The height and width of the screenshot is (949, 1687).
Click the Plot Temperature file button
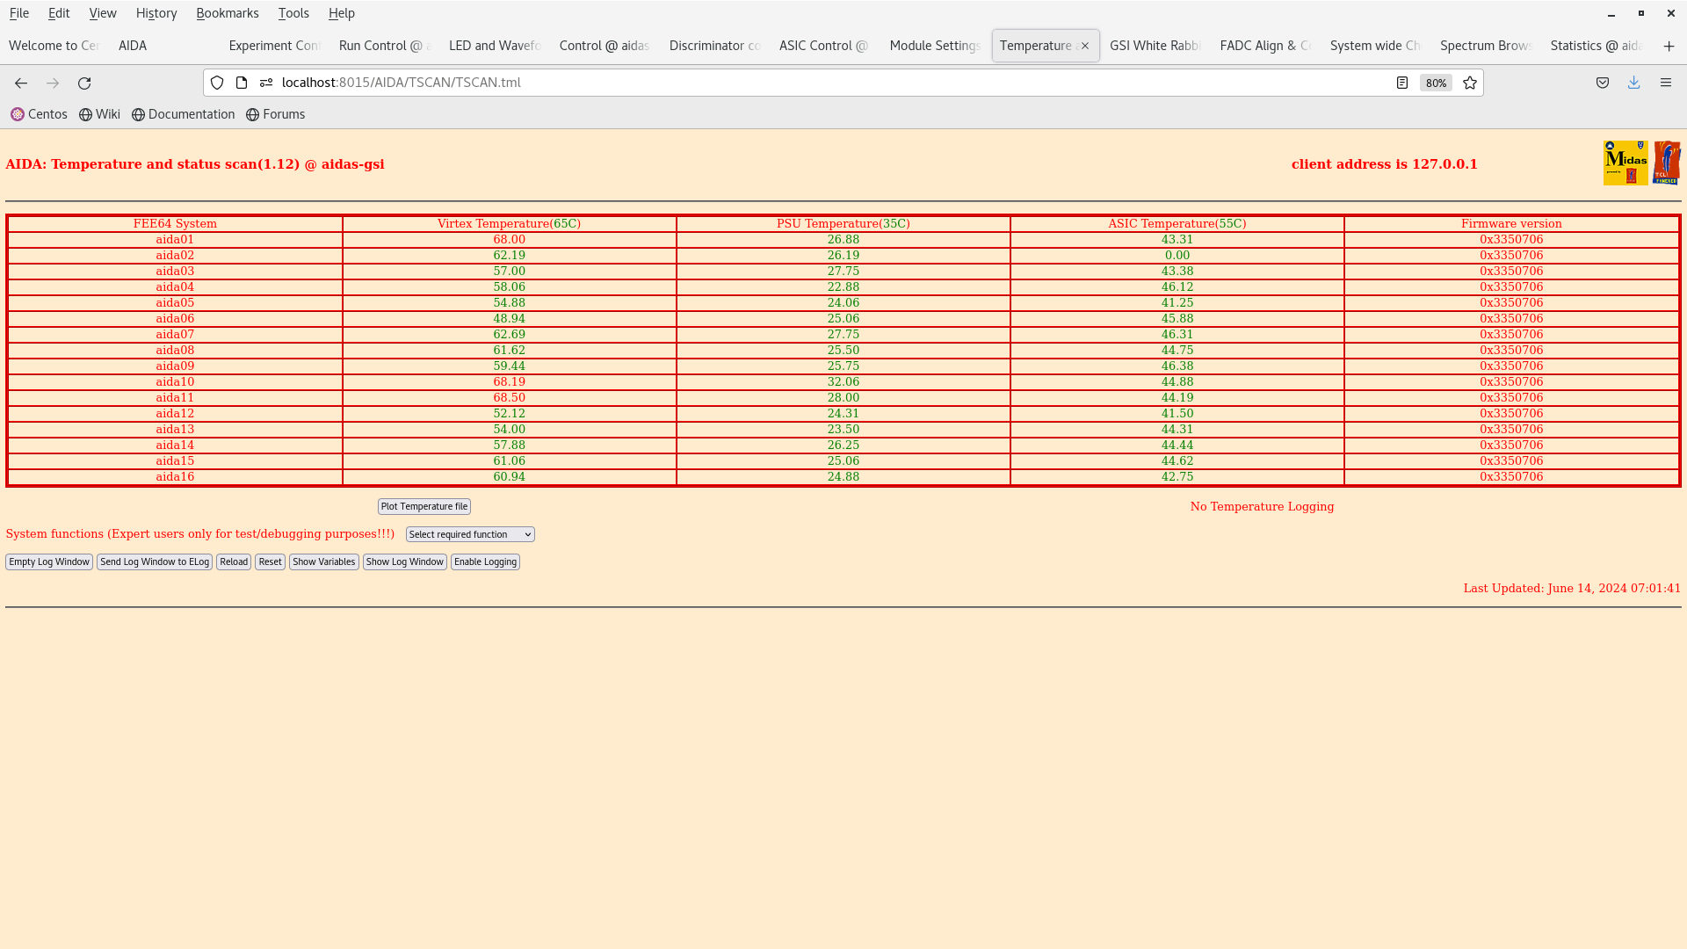(424, 506)
